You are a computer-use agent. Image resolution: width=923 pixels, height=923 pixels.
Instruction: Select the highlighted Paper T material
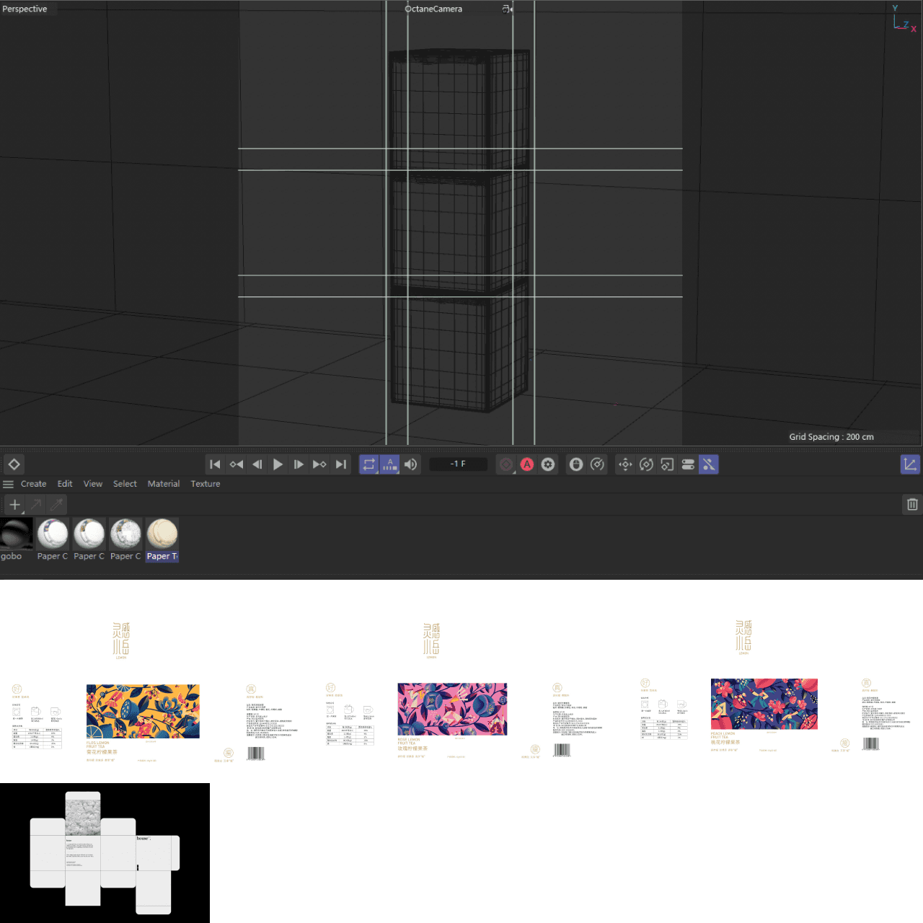[x=162, y=539]
